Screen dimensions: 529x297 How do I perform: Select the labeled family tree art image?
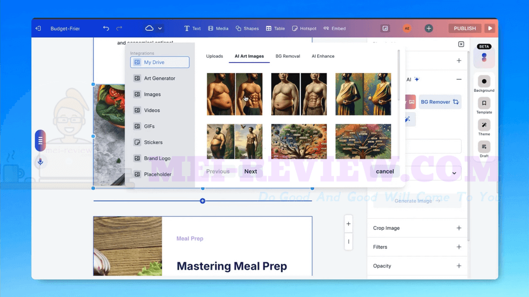click(x=363, y=141)
